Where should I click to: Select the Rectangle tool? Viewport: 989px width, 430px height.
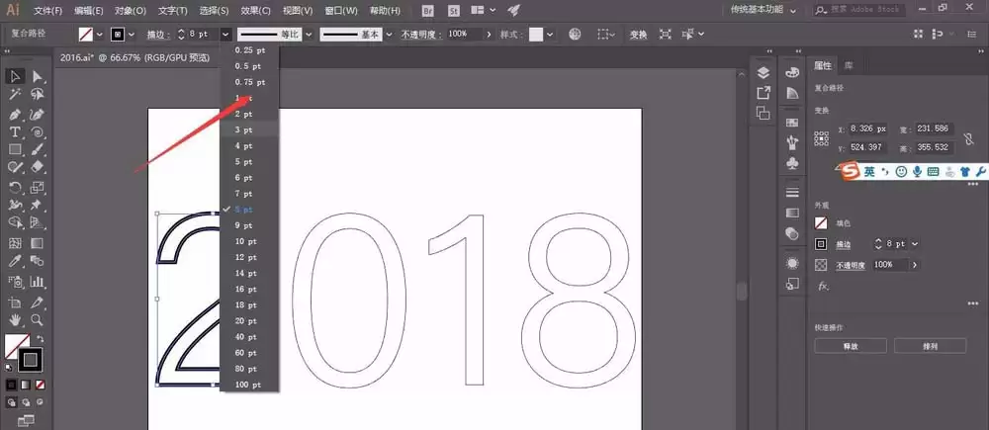click(15, 149)
